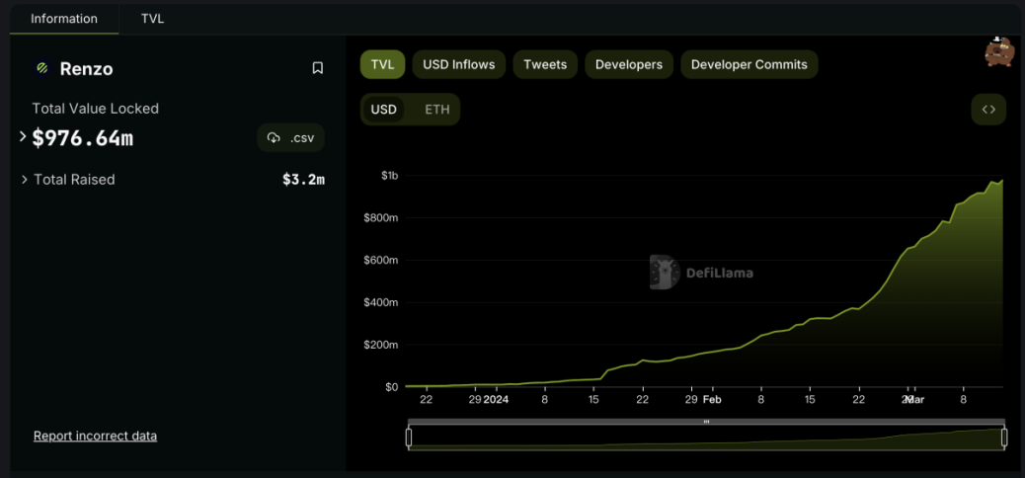This screenshot has height=478, width=1025.
Task: Click the bookmark icon next to Renzo
Action: point(318,68)
